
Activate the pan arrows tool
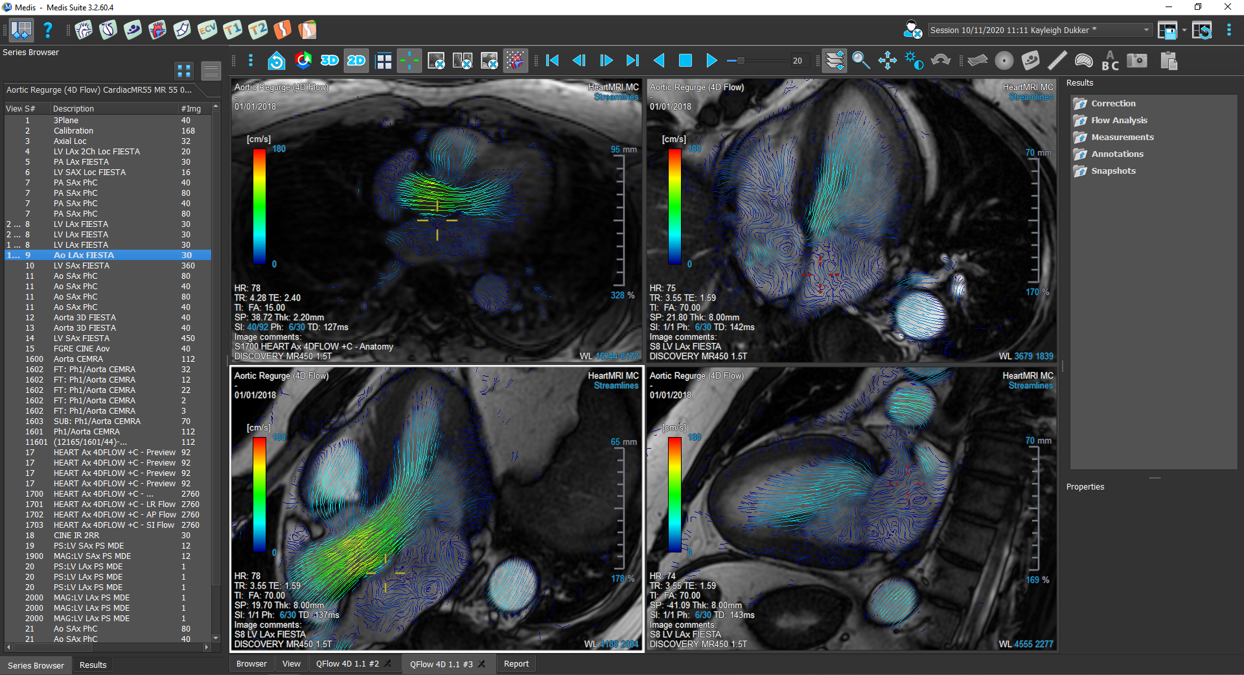tap(887, 61)
